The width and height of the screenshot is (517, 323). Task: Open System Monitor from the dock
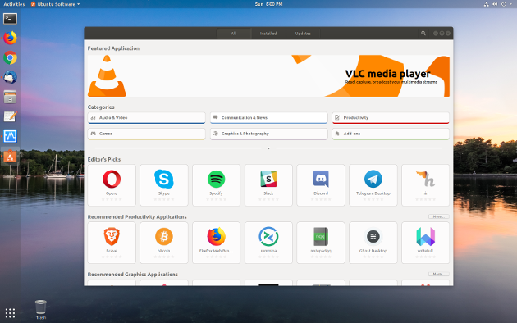pyautogui.click(x=10, y=136)
